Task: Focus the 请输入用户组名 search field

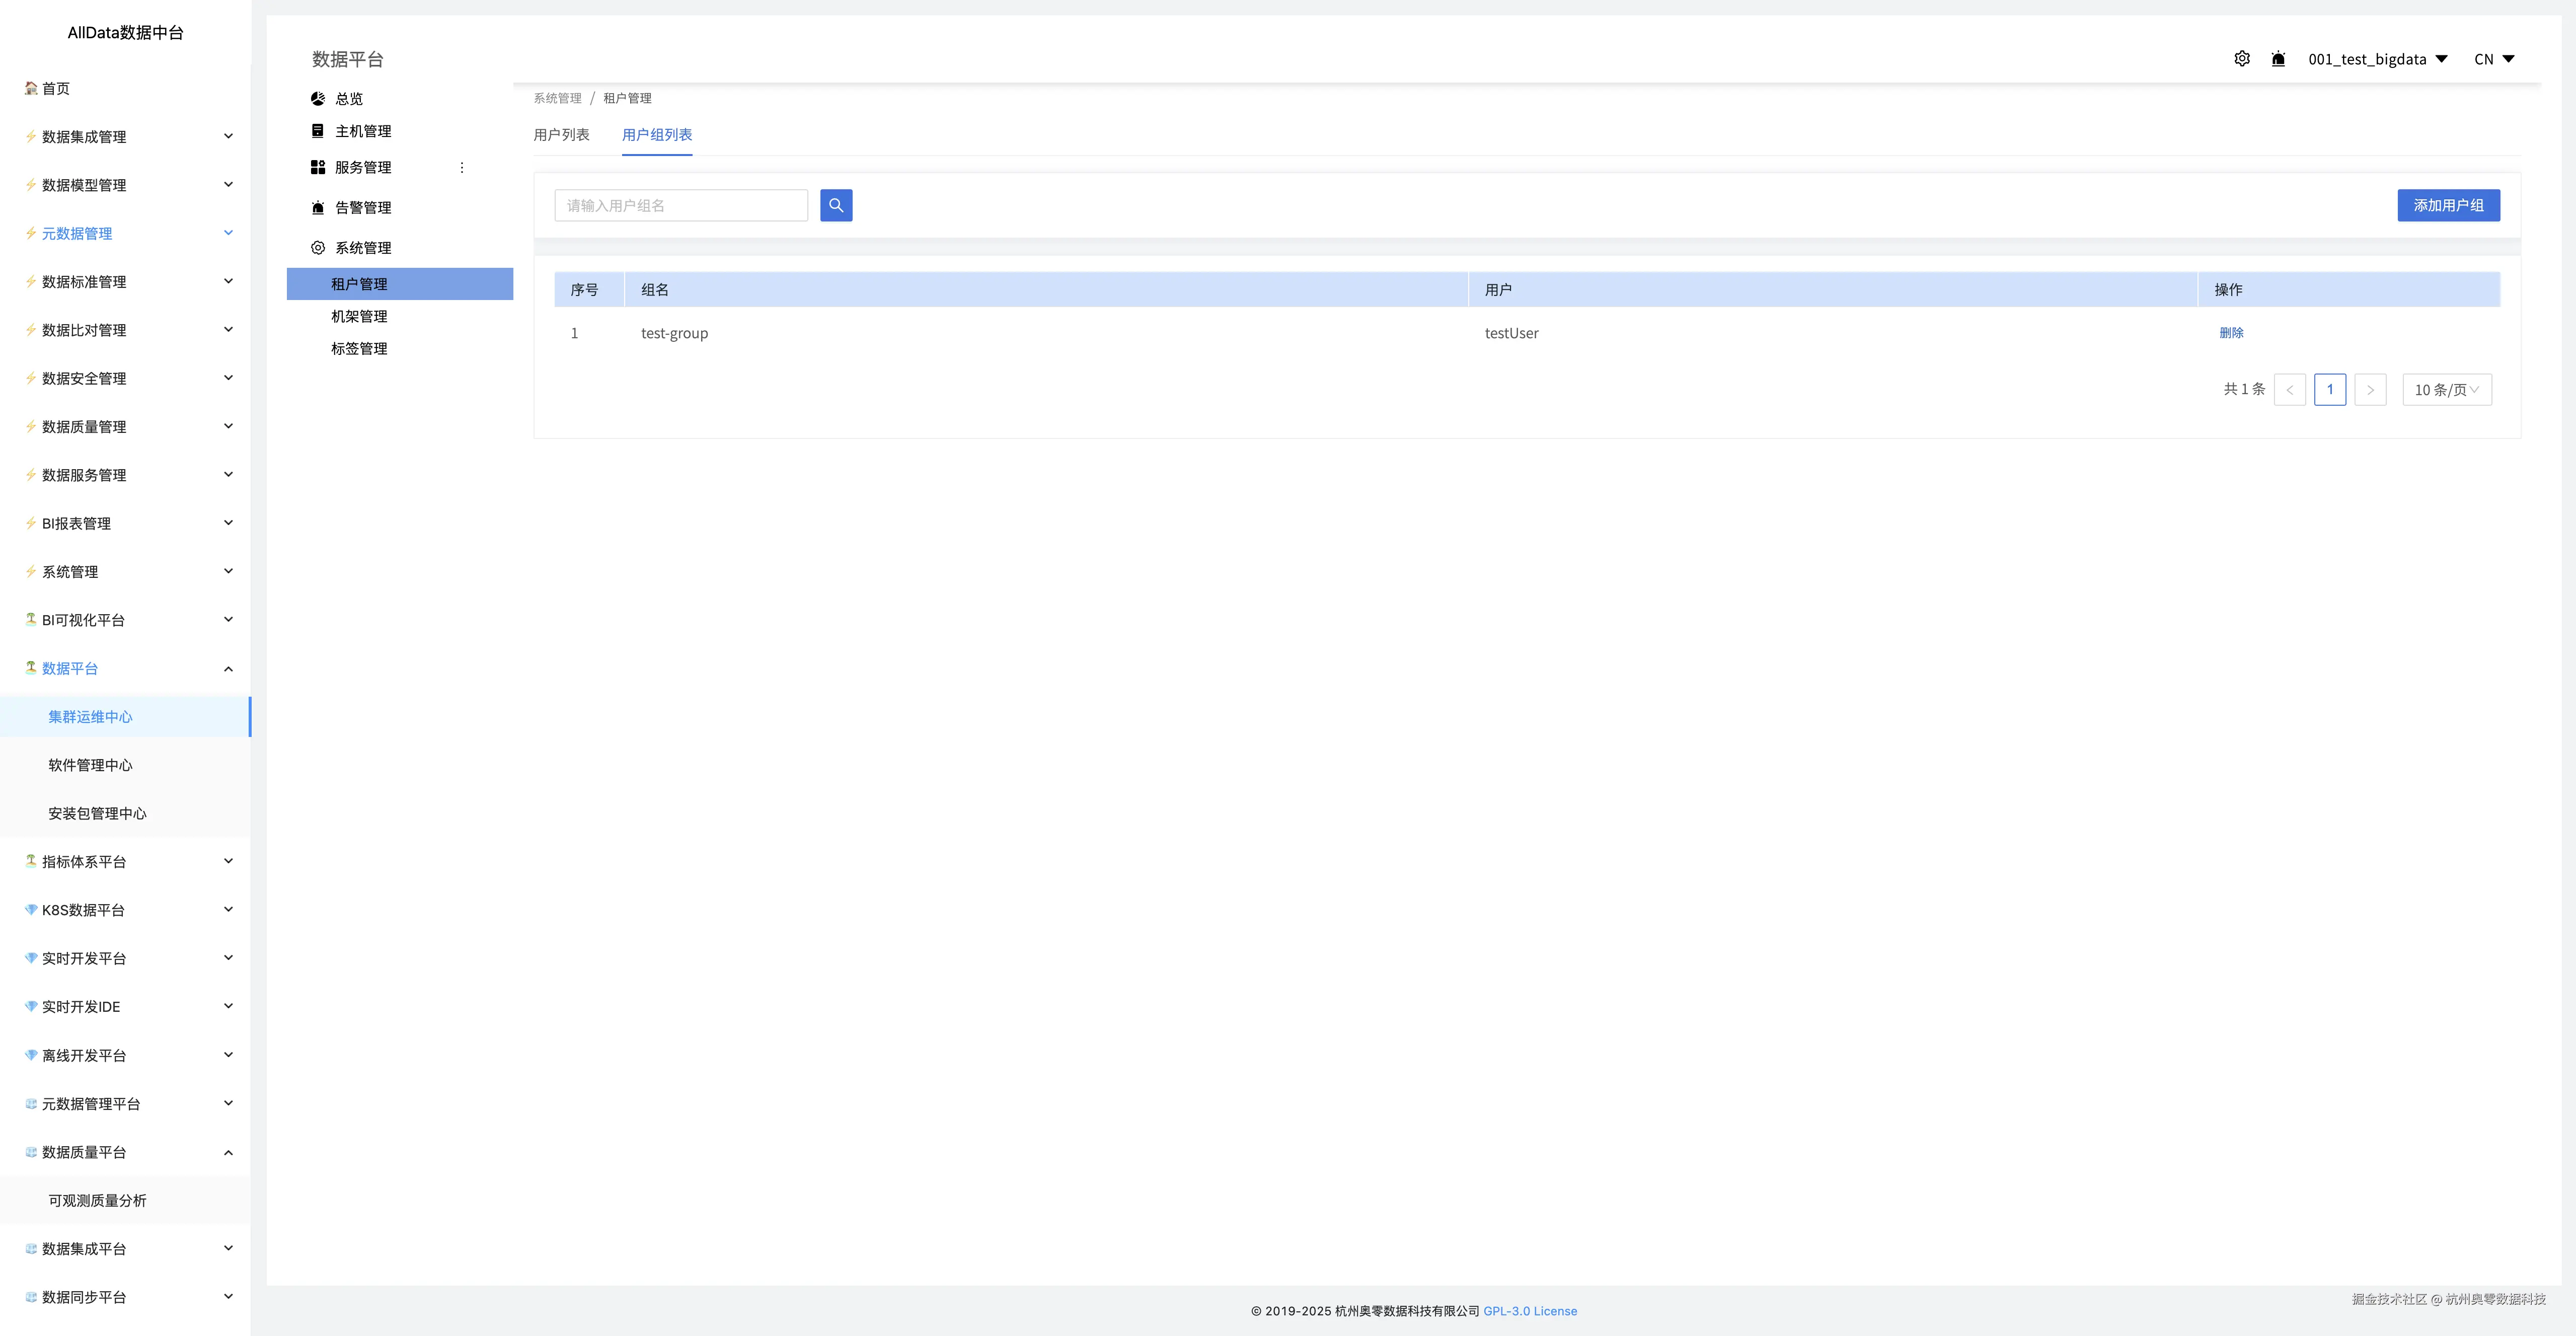Action: pos(680,205)
